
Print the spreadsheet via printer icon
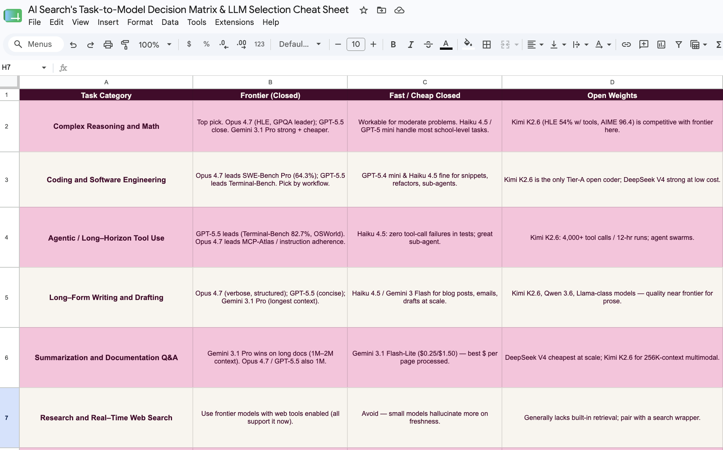[x=108, y=45]
